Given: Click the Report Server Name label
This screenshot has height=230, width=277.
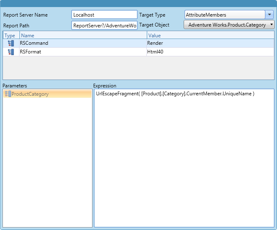Looking at the screenshot, I should [x=25, y=15].
